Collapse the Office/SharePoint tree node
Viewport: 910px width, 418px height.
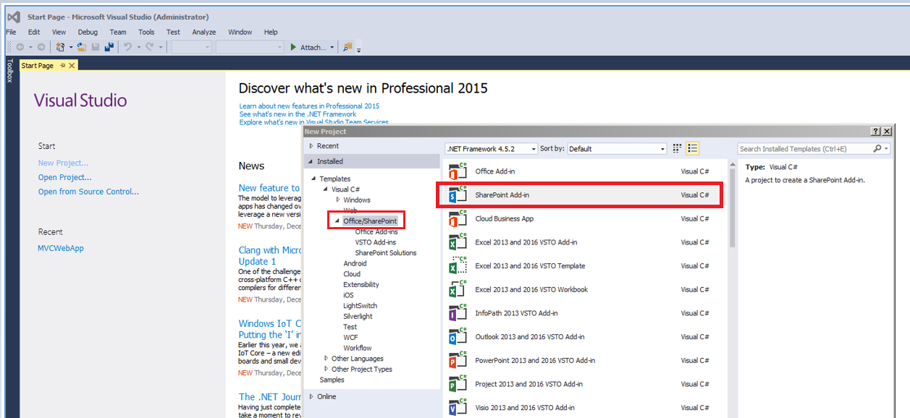pyautogui.click(x=337, y=221)
